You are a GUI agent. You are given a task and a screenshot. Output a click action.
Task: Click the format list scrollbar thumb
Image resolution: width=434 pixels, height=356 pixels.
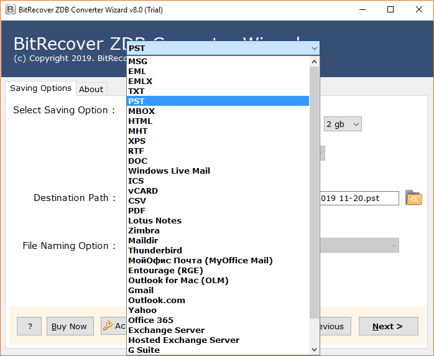coord(314,192)
